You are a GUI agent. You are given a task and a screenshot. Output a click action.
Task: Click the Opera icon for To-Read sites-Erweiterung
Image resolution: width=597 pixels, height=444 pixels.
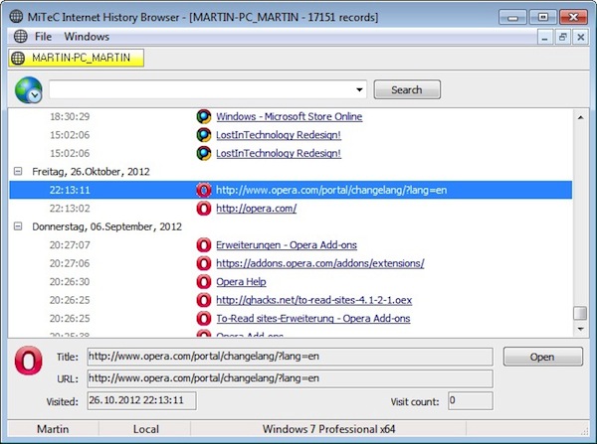tap(204, 318)
